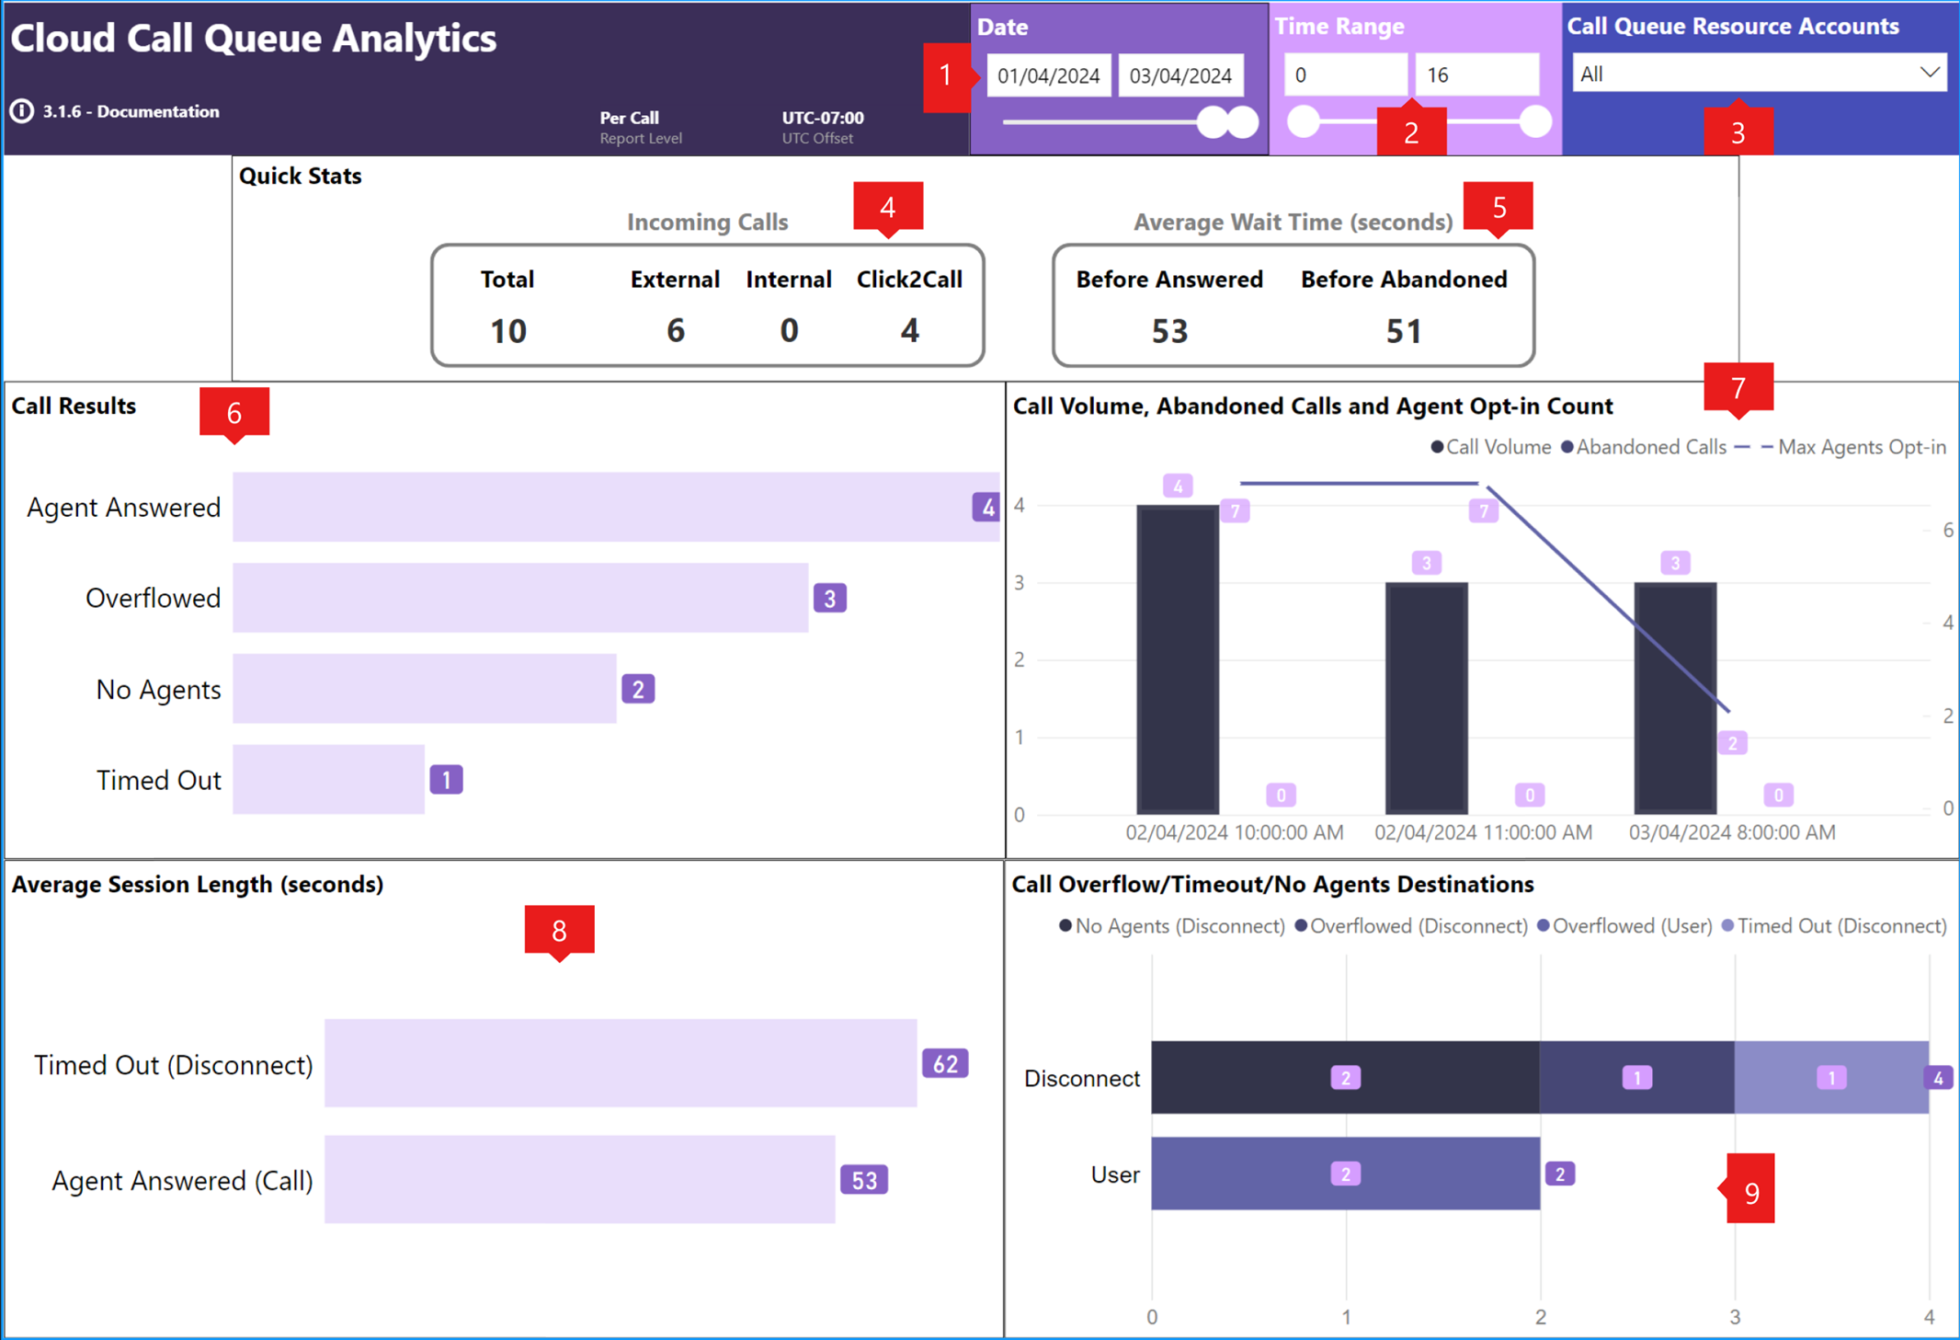Click the Time Range start value 0
The image size is (1960, 1340).
(x=1344, y=74)
